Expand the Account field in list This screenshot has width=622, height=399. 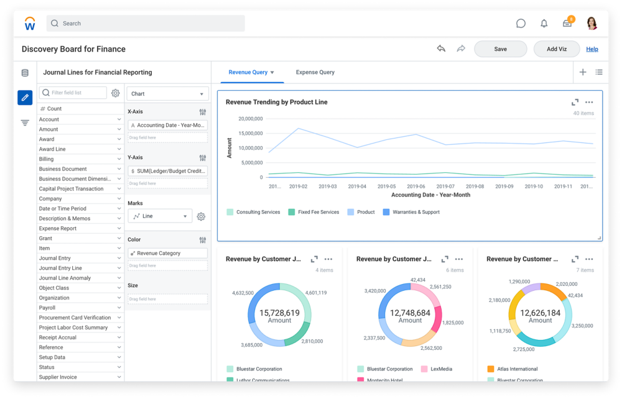point(119,119)
